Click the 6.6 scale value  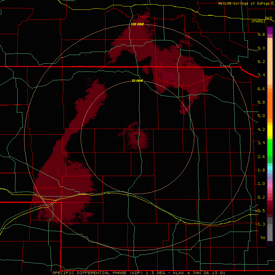click(x=261, y=89)
